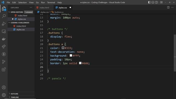This screenshot has height=99, width=176.
Task: Open the Go menu
Action: (37, 2)
